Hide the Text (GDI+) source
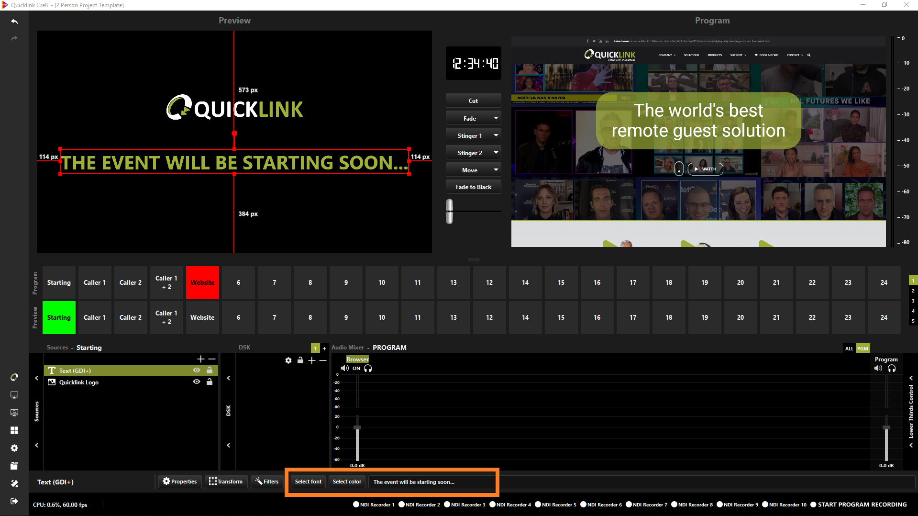Image resolution: width=918 pixels, height=516 pixels. pos(196,370)
